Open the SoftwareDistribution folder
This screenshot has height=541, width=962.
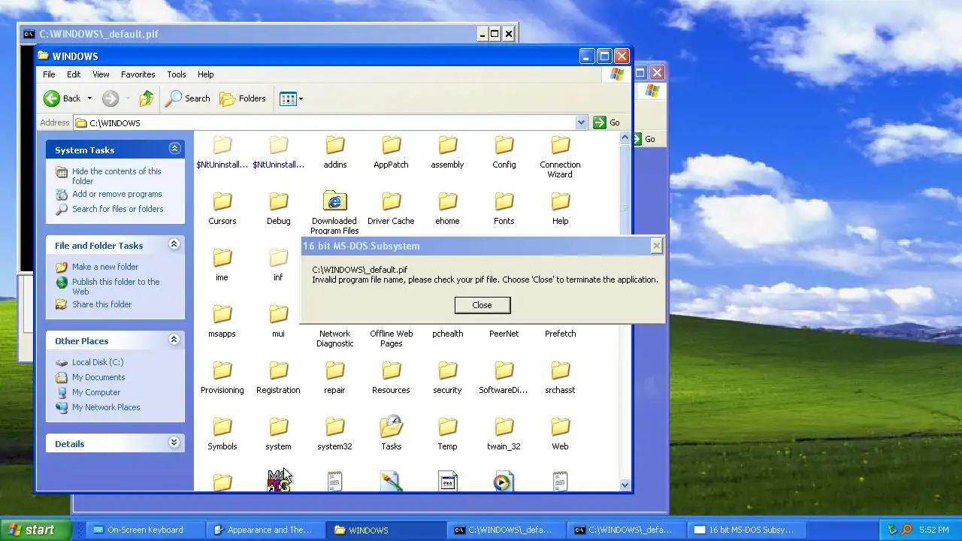point(504,378)
